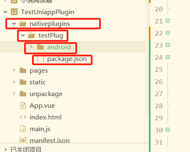Collapse the TestUniappPlugin project node
The width and height of the screenshot is (190, 152).
coord(5,12)
